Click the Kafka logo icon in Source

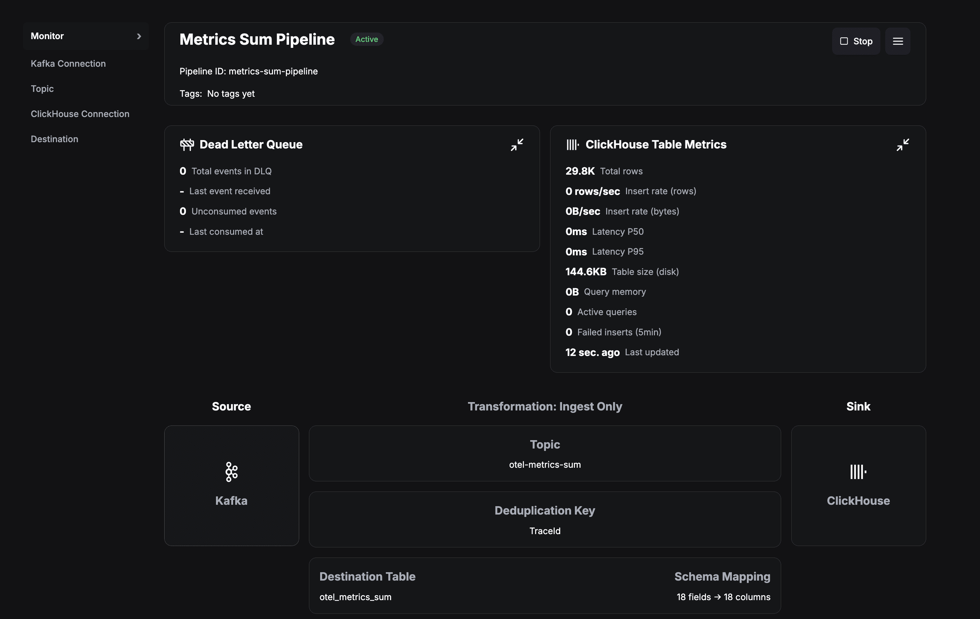pyautogui.click(x=231, y=472)
